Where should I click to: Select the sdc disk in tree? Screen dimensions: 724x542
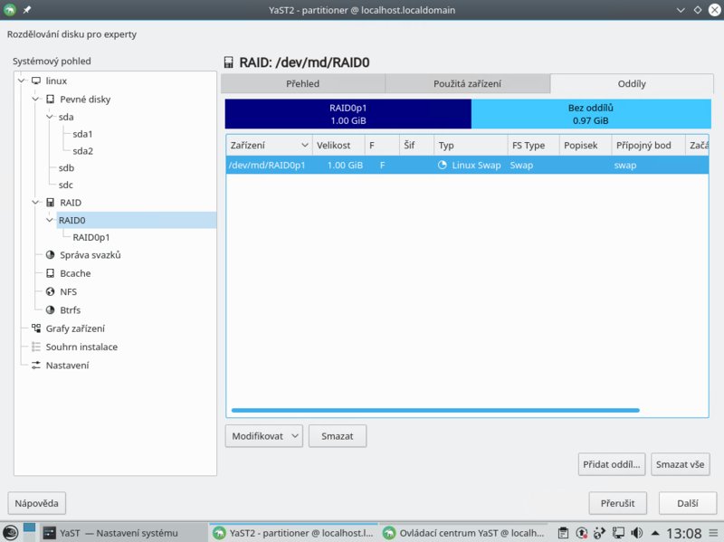[x=65, y=185]
